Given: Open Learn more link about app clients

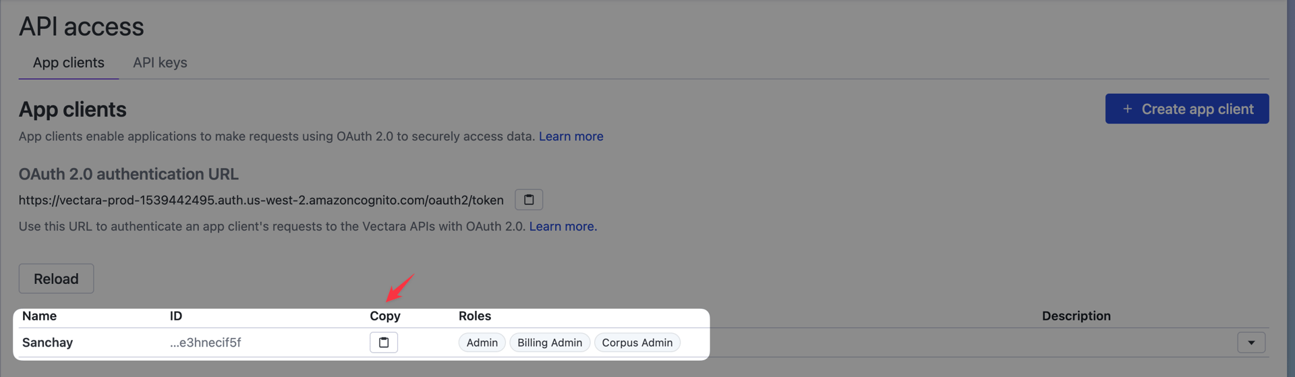Looking at the screenshot, I should click(x=571, y=136).
